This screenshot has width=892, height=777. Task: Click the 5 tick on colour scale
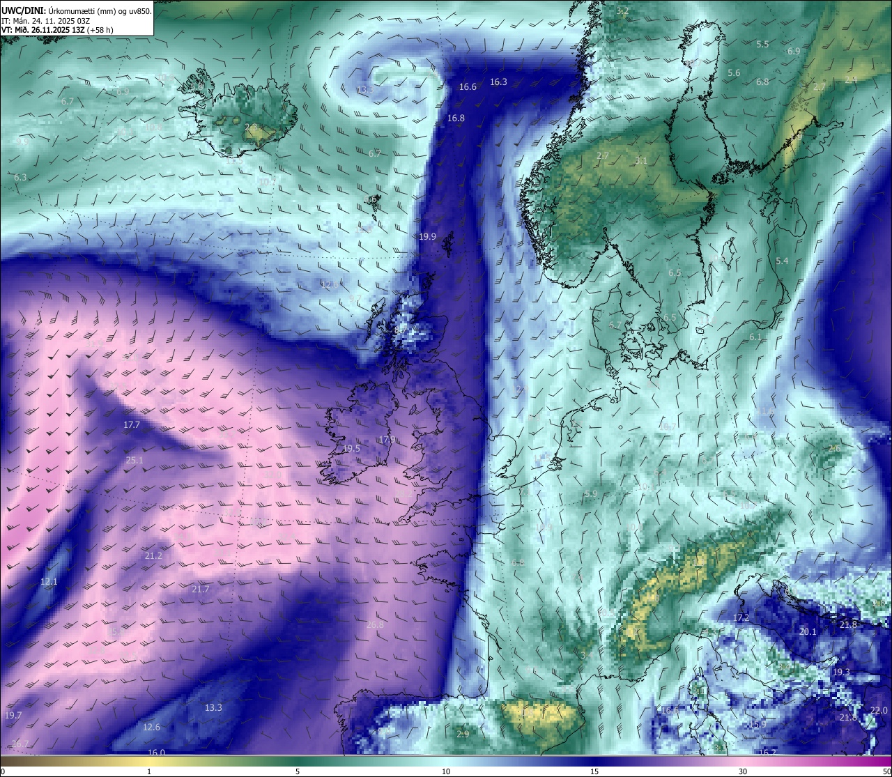298,771
